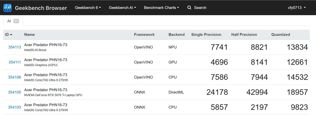Click the Geekbench logo icon
This screenshot has width=316, height=115.
point(8,8)
